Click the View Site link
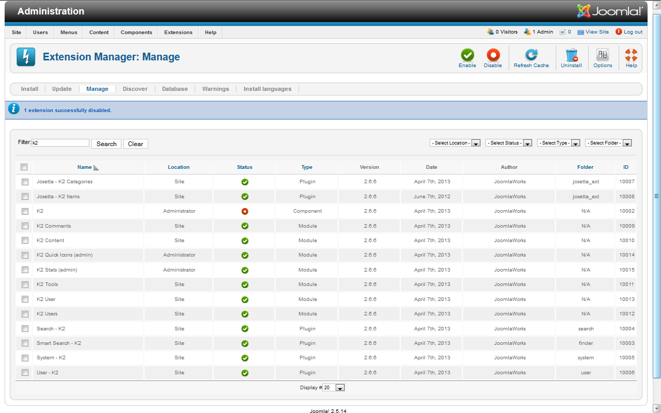 [597, 32]
